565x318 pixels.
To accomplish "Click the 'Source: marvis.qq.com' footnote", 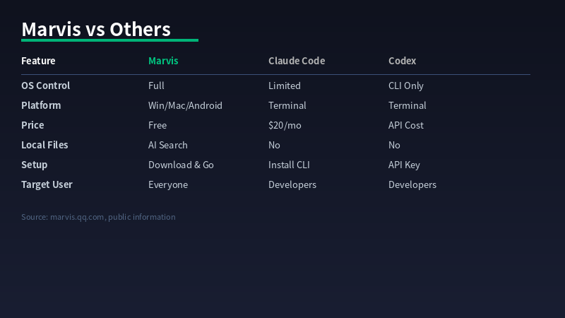I will 98,217.
